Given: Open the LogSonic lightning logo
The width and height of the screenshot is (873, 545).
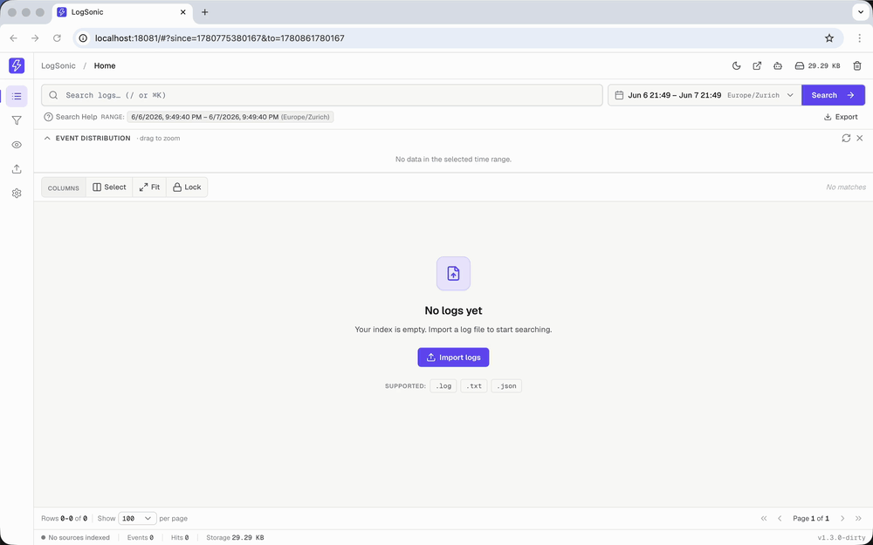Looking at the screenshot, I should [17, 65].
